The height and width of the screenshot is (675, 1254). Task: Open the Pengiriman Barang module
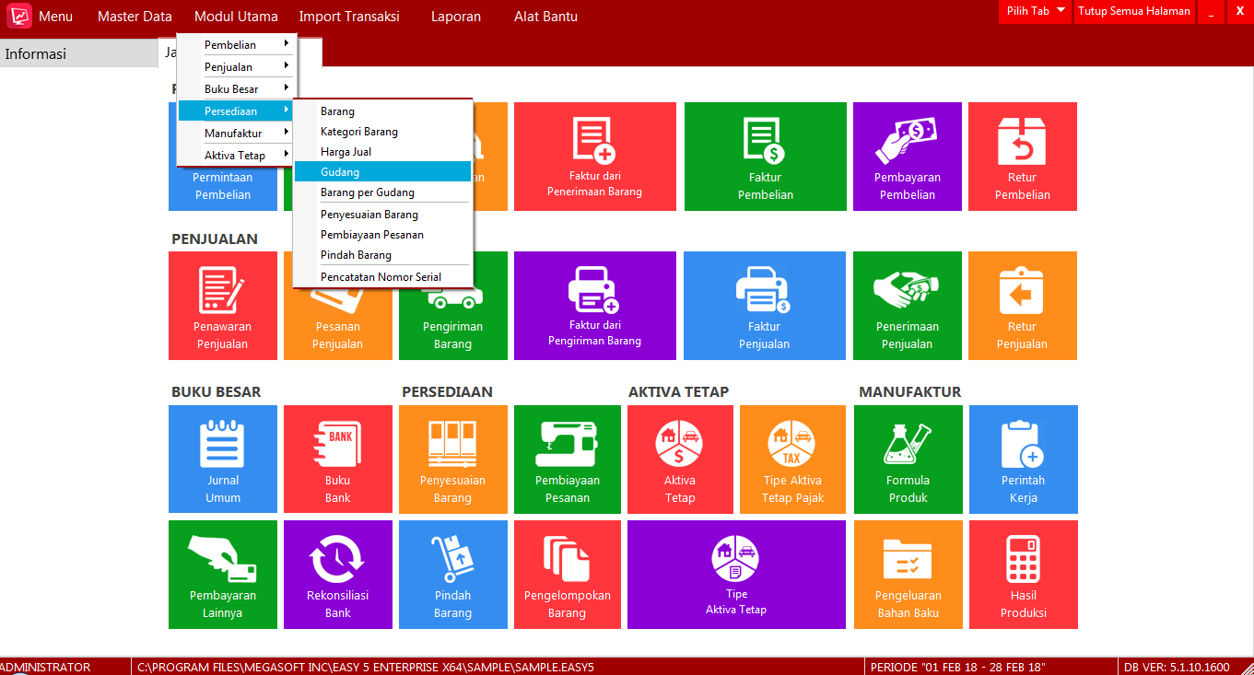(452, 306)
